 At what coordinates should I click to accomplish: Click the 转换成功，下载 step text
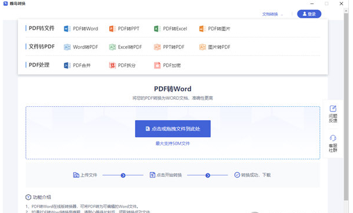(256, 175)
